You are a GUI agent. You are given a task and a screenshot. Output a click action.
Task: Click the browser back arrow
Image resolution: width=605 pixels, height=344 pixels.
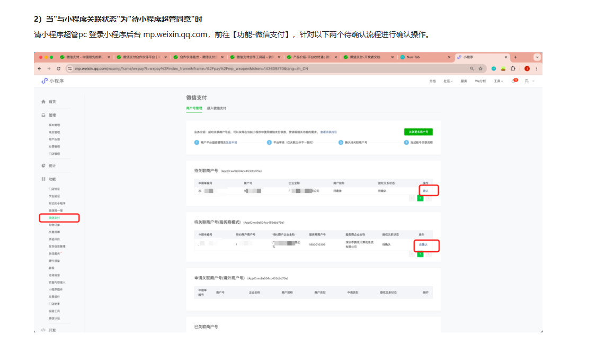40,69
